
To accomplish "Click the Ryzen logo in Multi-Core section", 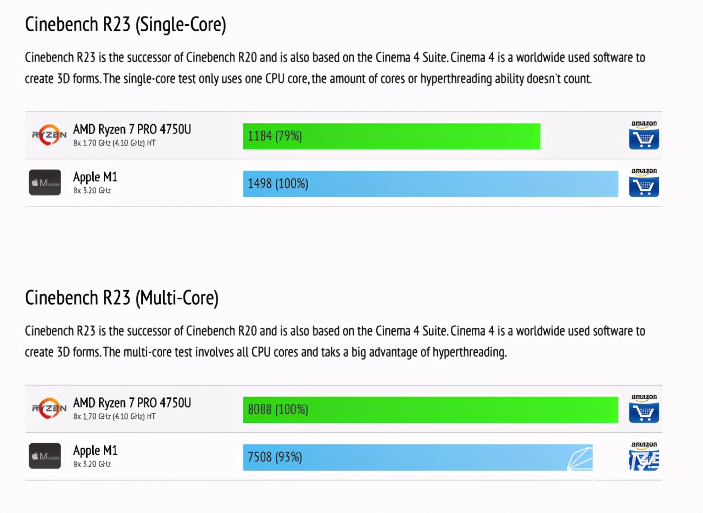I will 49,409.
